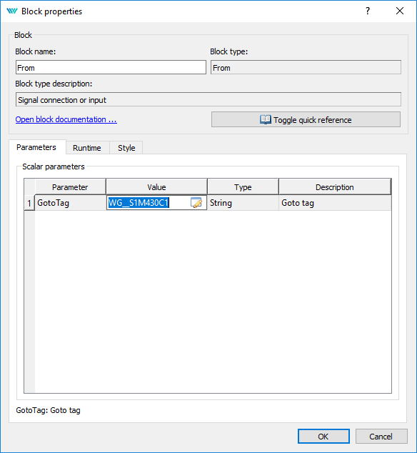The width and height of the screenshot is (417, 453).
Task: Select the GotoTag value cell text
Action: click(139, 203)
